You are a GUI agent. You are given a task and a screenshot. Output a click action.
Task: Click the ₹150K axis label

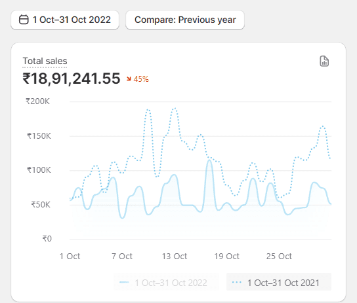click(39, 136)
